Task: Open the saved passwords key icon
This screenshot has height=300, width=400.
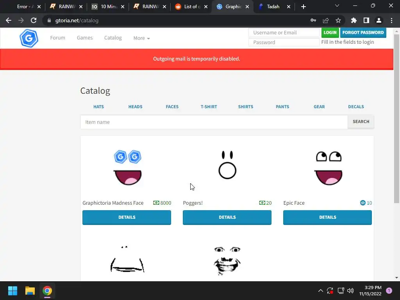Action: 313,20
